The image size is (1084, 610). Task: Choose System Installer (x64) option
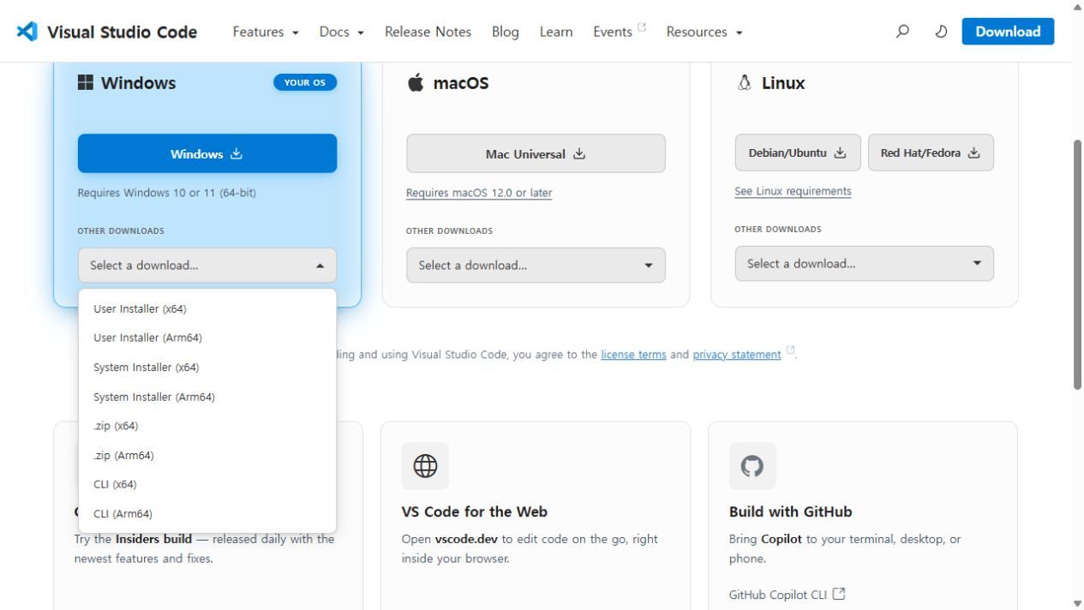point(207,368)
